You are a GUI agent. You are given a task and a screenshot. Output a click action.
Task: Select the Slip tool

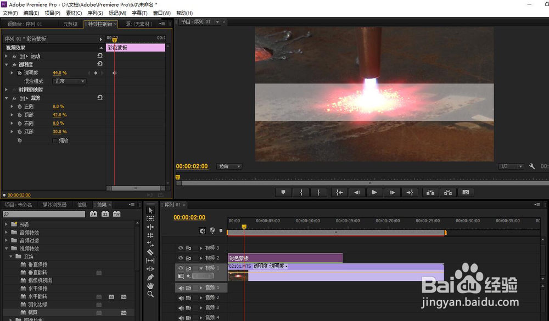[150, 261]
